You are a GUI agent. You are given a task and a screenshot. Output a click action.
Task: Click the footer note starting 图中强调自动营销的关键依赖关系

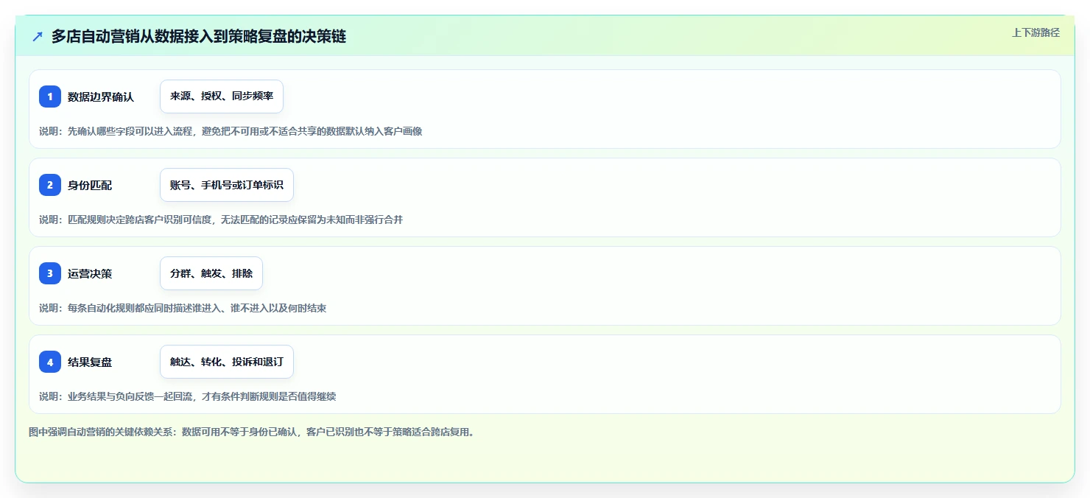(252, 432)
